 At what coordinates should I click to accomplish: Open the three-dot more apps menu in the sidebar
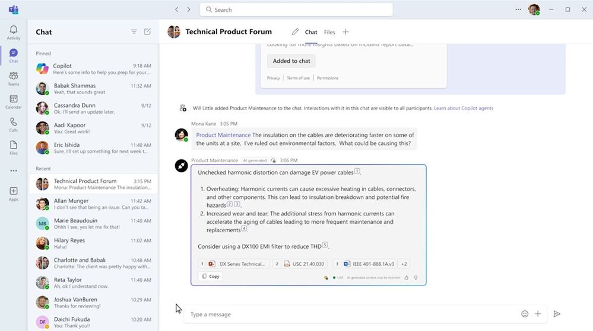pyautogui.click(x=14, y=171)
